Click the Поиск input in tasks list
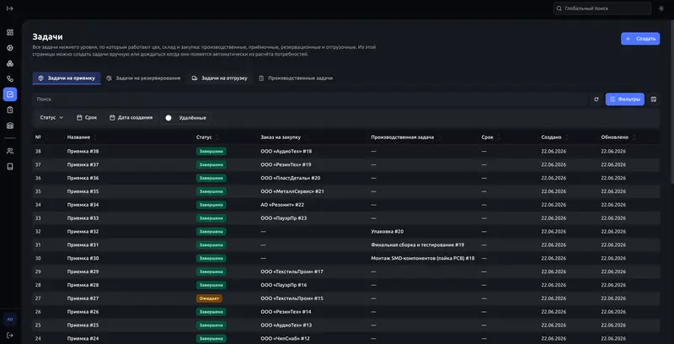 click(310, 99)
